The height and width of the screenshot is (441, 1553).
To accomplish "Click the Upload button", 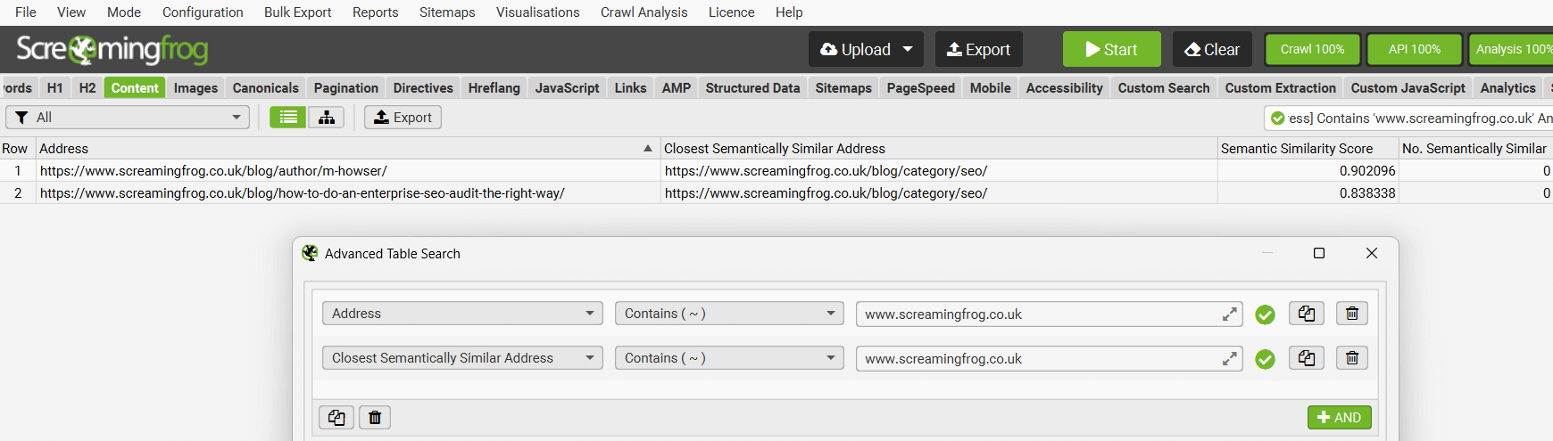I will [x=855, y=50].
